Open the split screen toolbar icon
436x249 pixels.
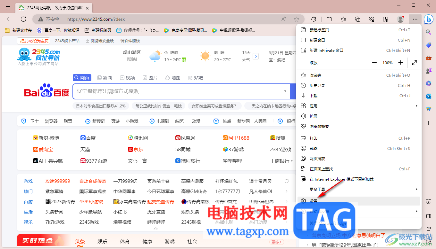(x=329, y=19)
